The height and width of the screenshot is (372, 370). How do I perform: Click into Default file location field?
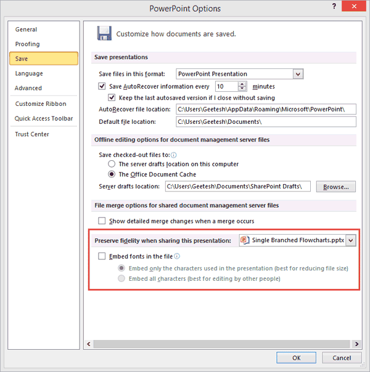pos(266,122)
